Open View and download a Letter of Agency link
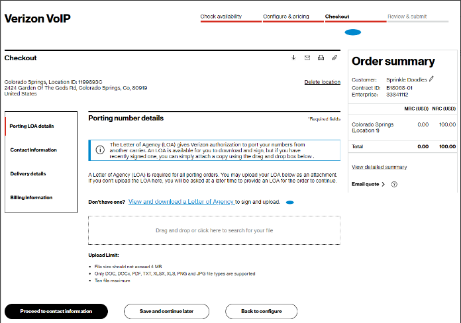Viewport: 461px width, 323px height. (x=181, y=201)
